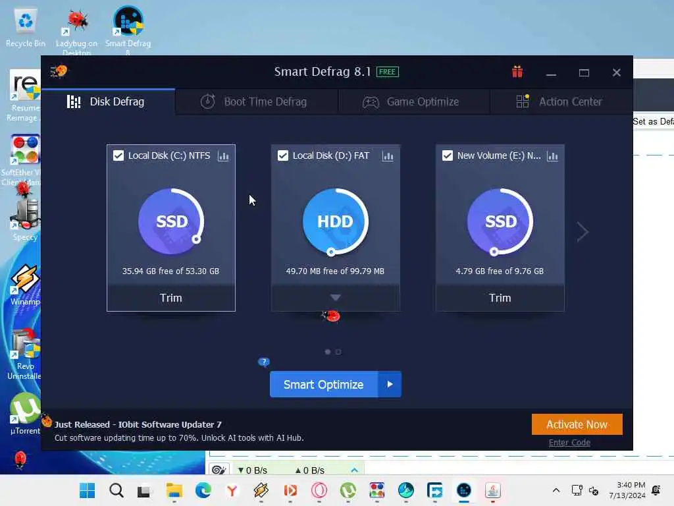The image size is (674, 506).
Task: Open notification bell in system tray
Action: (x=656, y=490)
